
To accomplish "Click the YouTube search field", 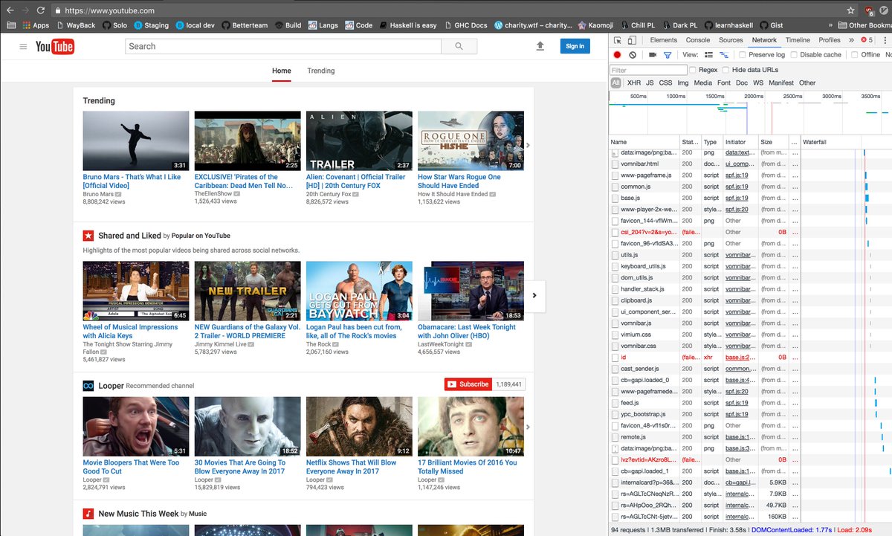I will click(283, 46).
